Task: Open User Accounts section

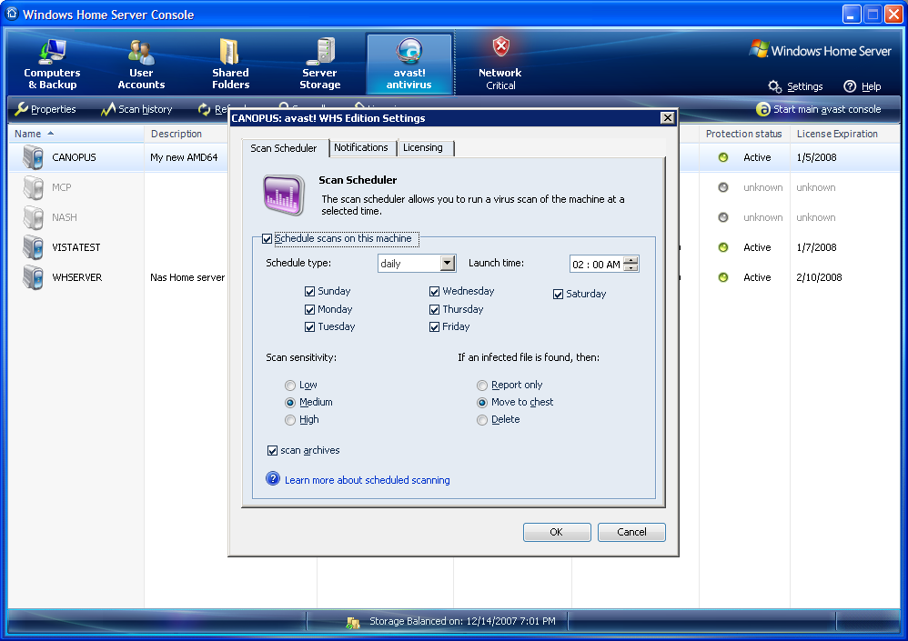Action: pos(141,64)
